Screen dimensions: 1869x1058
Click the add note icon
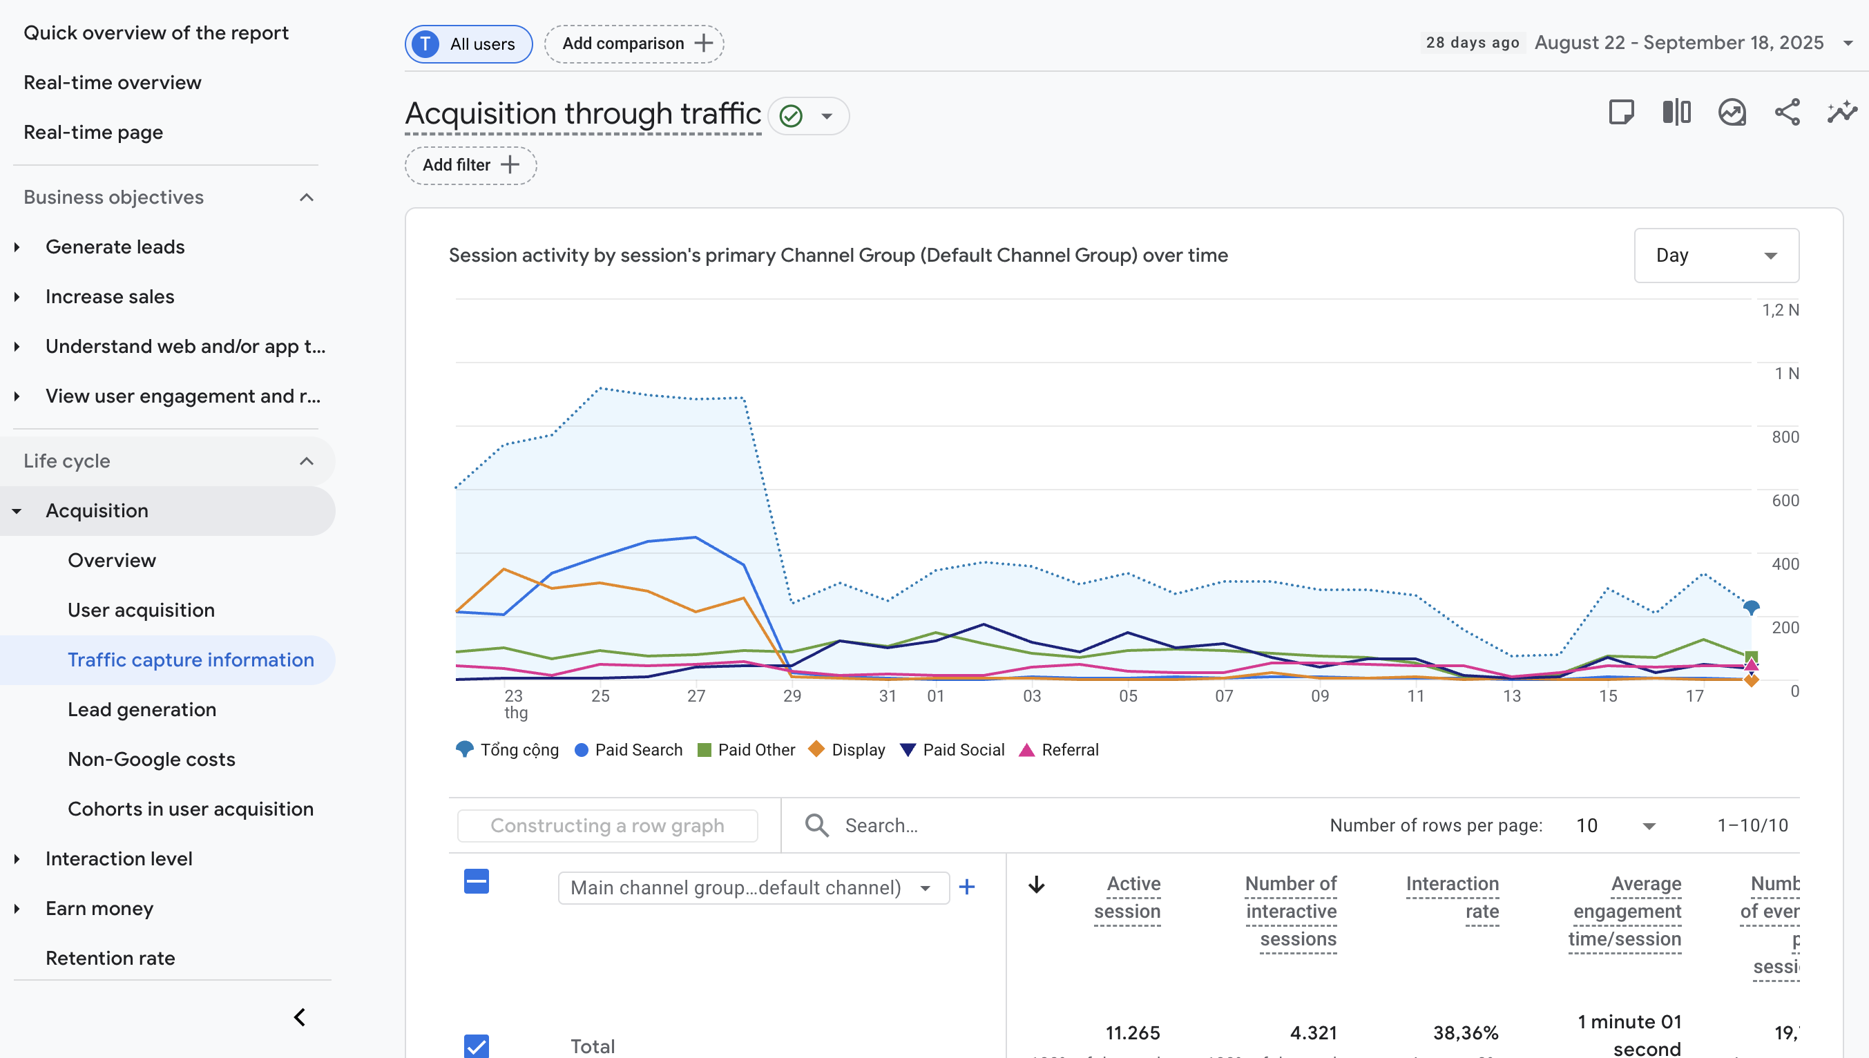point(1621,113)
